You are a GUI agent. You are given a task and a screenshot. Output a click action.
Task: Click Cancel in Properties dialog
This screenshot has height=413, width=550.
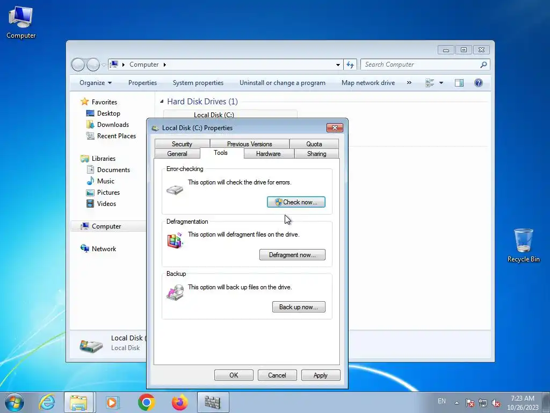coord(277,375)
